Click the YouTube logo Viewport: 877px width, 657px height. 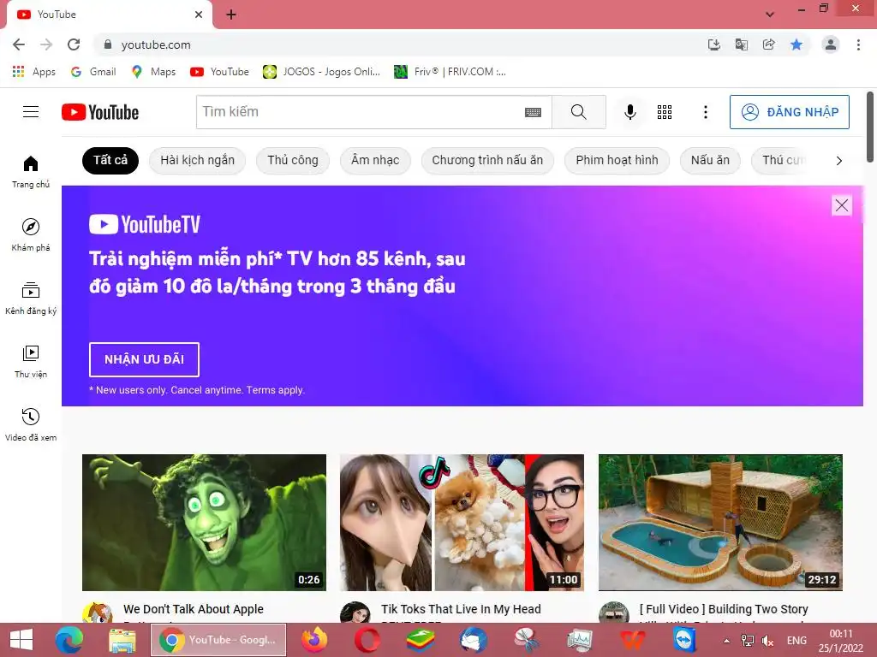(100, 112)
